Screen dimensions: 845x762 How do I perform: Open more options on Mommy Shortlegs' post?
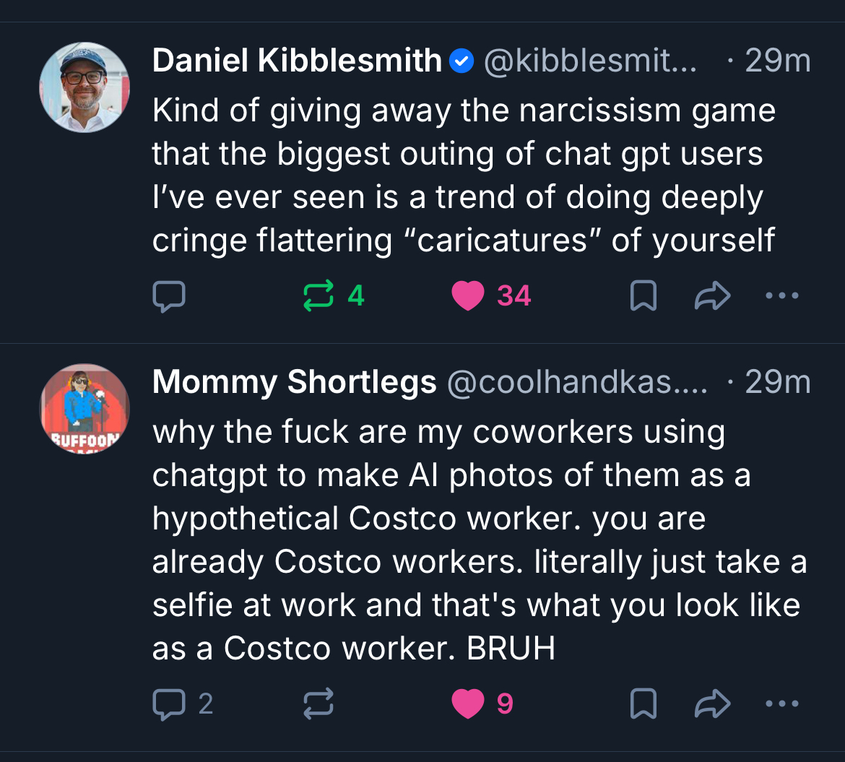(782, 703)
